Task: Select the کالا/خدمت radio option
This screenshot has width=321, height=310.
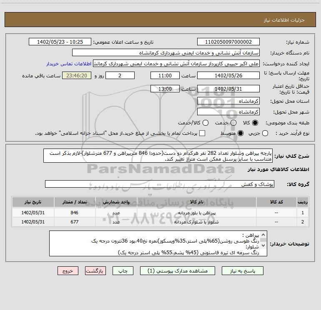Action: pos(206,123)
